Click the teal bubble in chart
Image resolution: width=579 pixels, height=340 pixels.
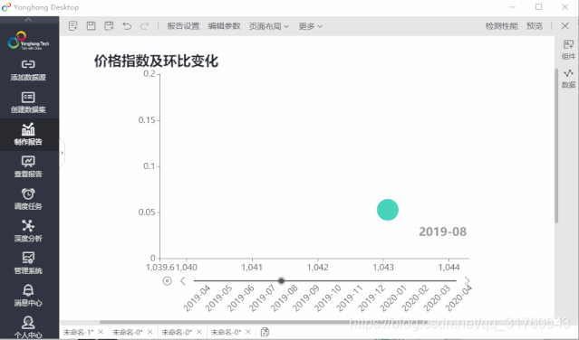(x=387, y=210)
